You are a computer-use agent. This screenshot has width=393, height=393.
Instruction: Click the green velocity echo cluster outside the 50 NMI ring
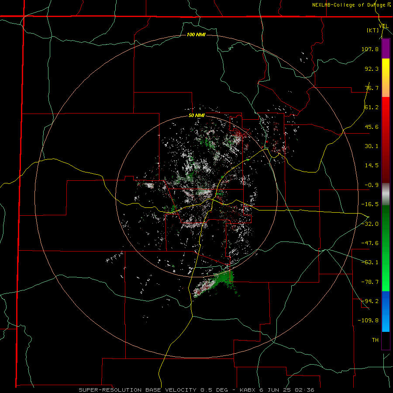[224, 279]
